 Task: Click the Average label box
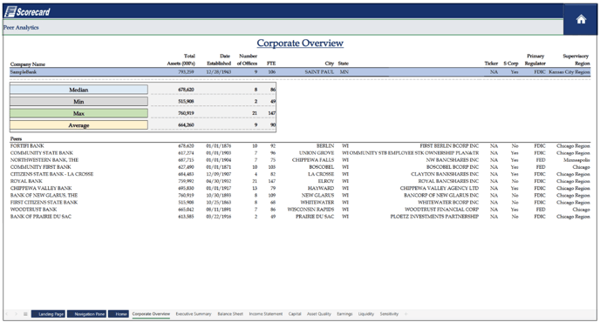(78, 125)
